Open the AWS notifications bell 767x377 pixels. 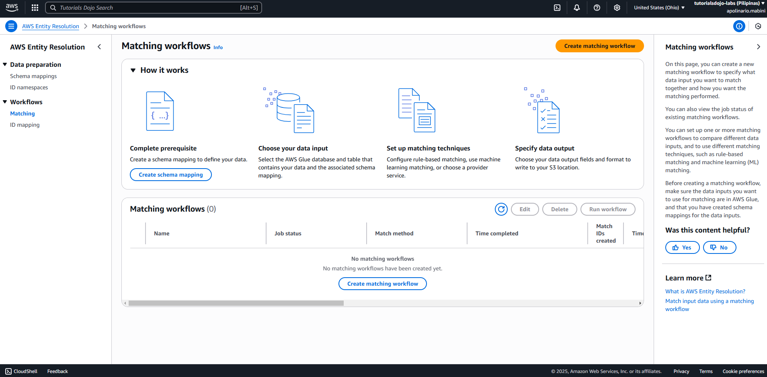[x=577, y=7]
